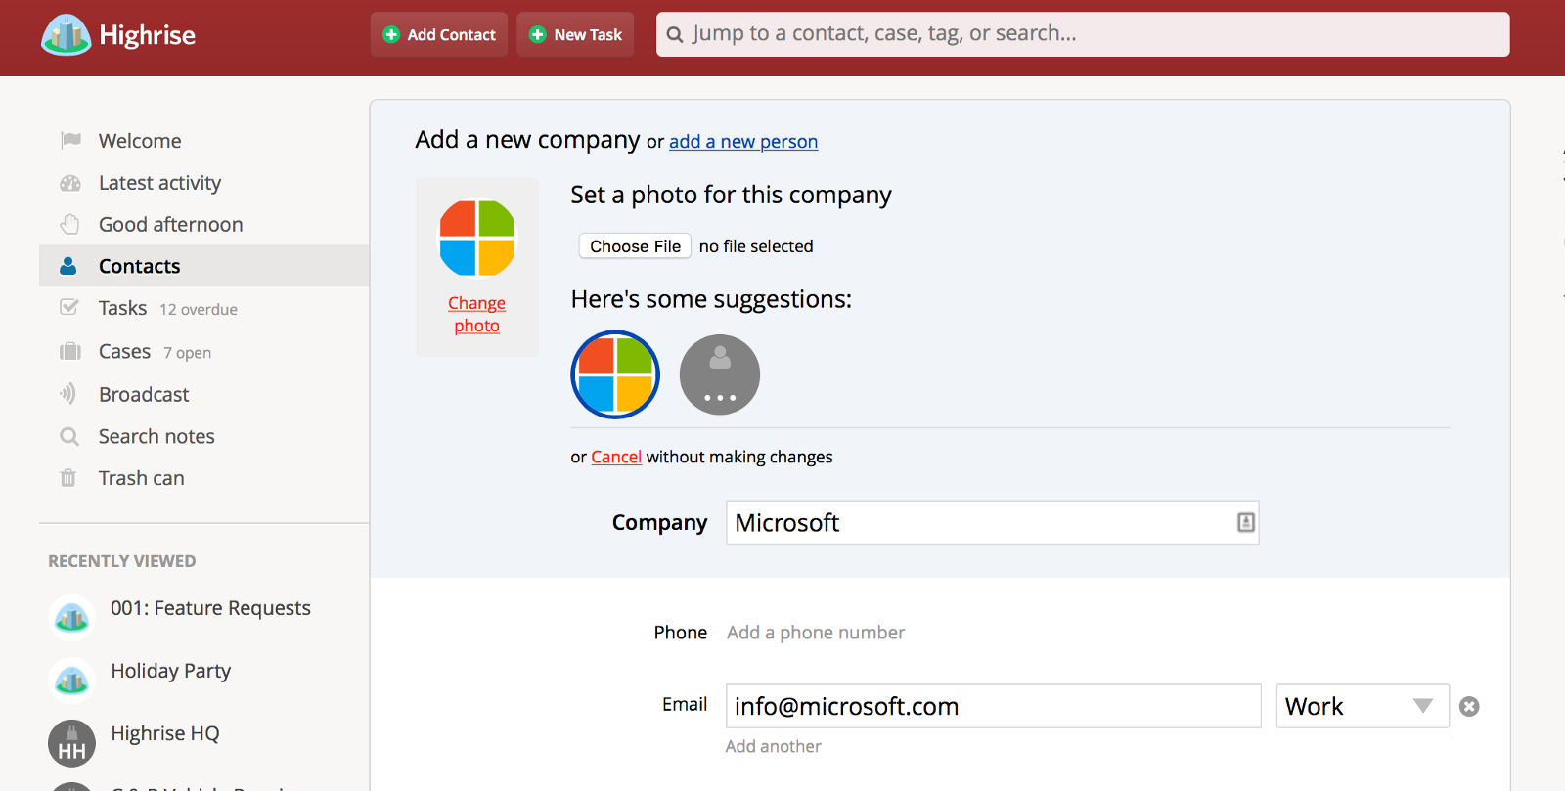Click the Highrise brand name
Screen dimensions: 1565x791
click(147, 35)
